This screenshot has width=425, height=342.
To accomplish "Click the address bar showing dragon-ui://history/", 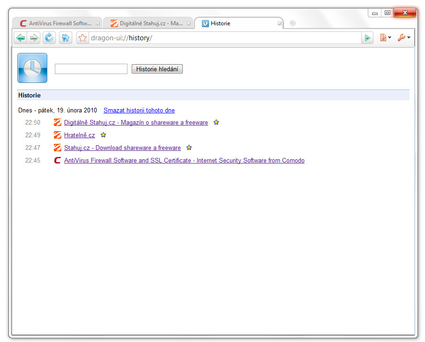I will [225, 38].
